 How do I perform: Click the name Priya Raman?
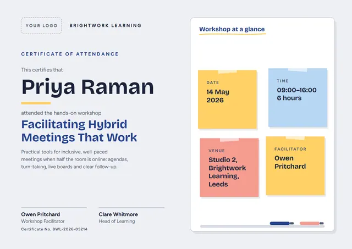(87, 87)
